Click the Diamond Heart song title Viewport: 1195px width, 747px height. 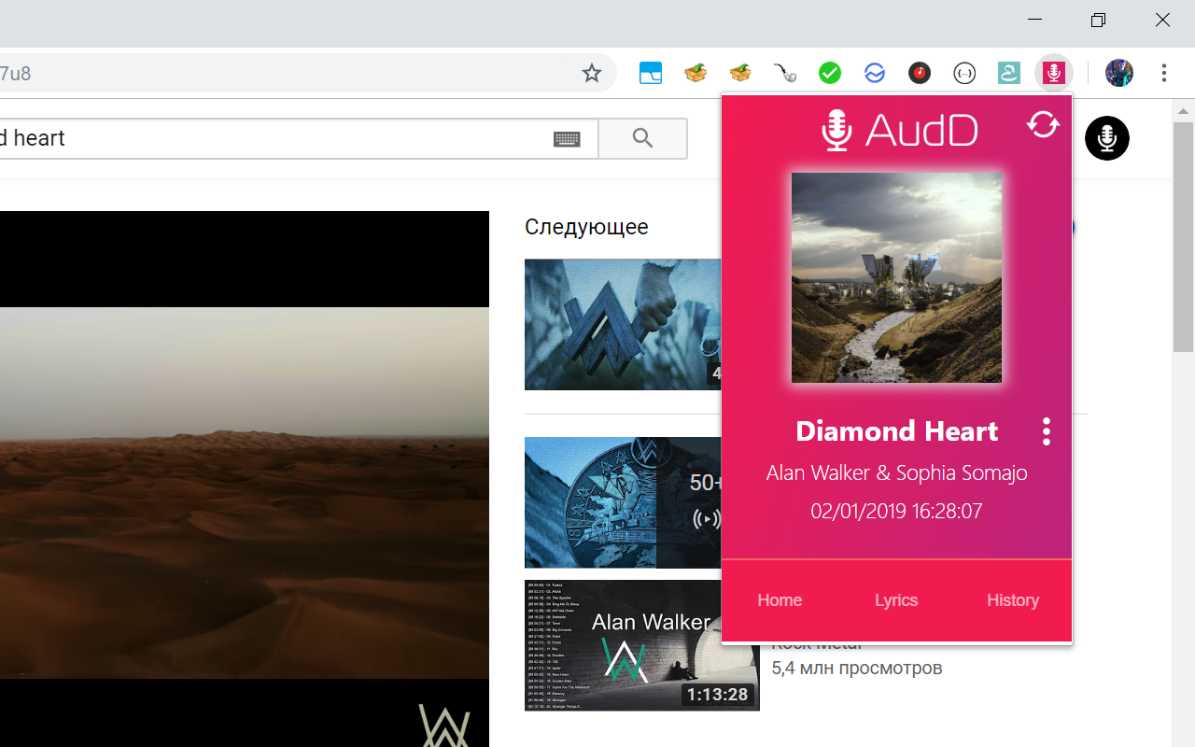coord(896,430)
